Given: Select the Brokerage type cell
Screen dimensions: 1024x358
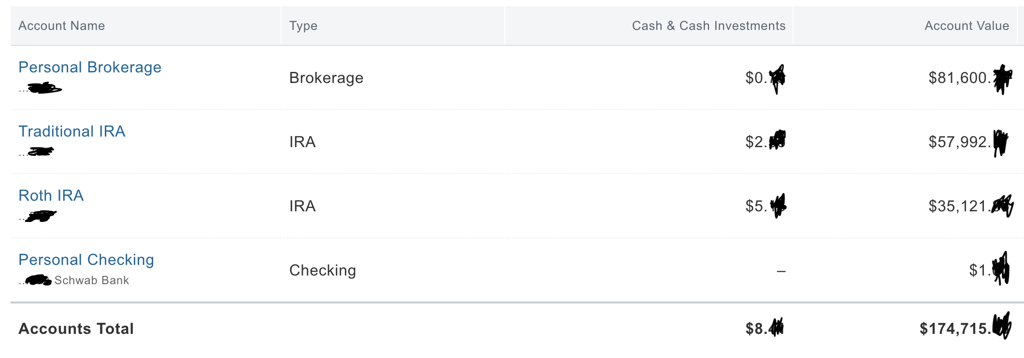Looking at the screenshot, I should [x=326, y=78].
